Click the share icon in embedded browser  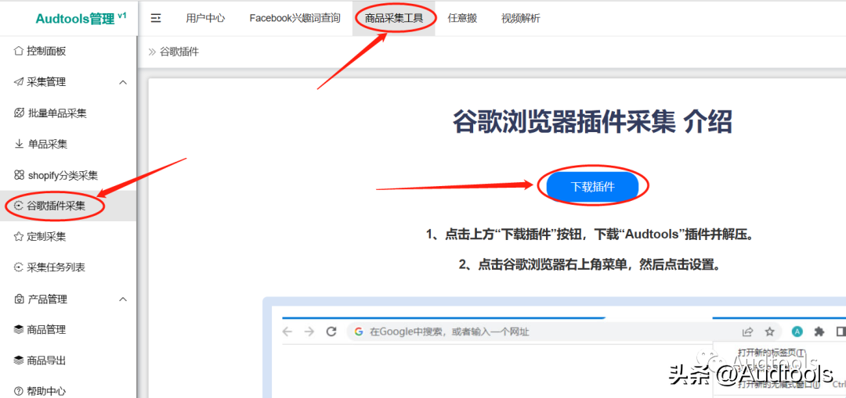pos(748,332)
